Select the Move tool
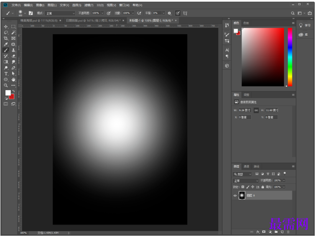Screen dimensions: 316x237 6,26
